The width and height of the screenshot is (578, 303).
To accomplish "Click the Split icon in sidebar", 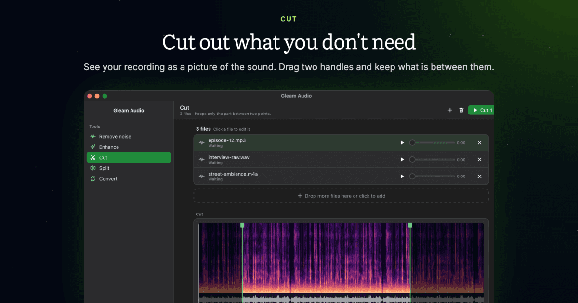I will (93, 168).
